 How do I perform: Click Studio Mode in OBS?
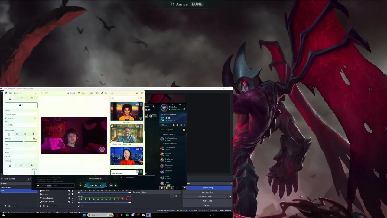(207, 201)
